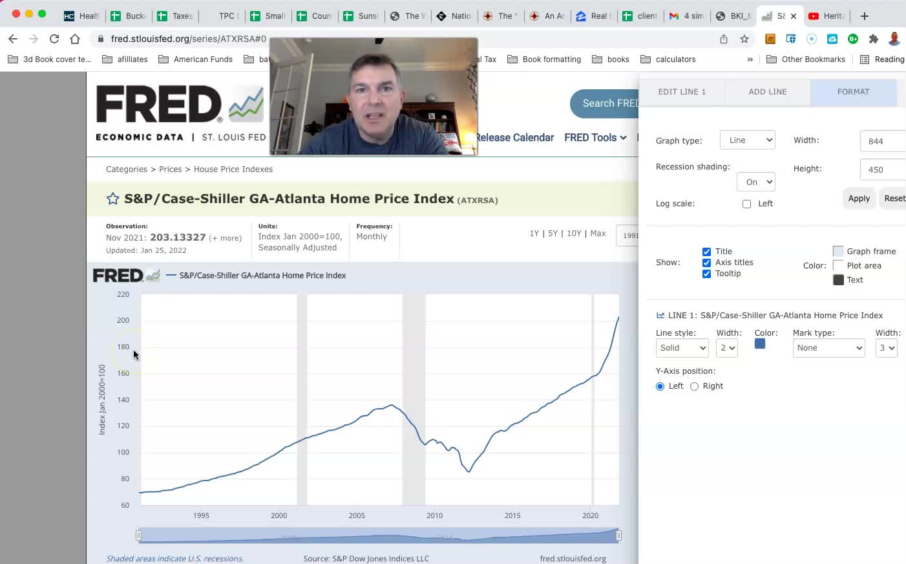Click the Graph frame color swatch

pyautogui.click(x=838, y=251)
